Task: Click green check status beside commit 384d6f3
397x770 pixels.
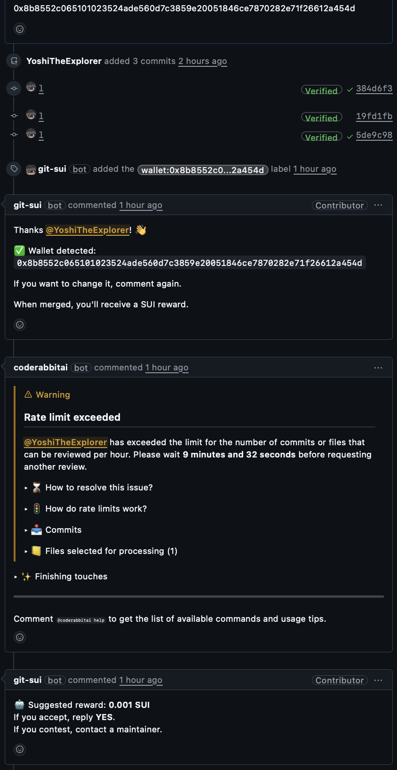Action: point(349,90)
